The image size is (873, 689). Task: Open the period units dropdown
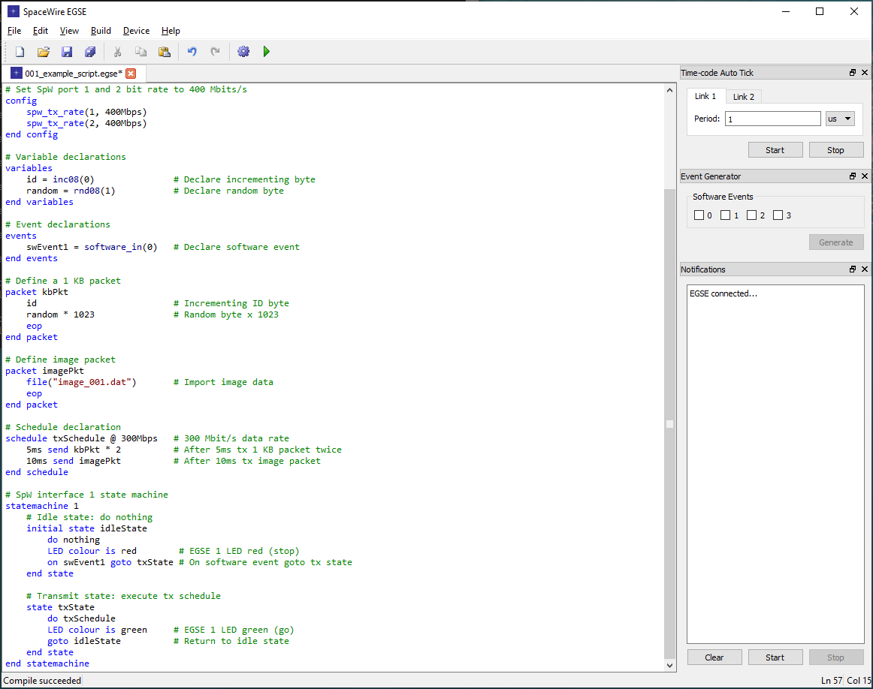[x=840, y=119]
